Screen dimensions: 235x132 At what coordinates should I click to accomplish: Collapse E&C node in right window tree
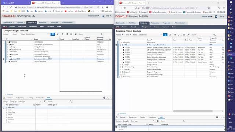(x=120, y=45)
